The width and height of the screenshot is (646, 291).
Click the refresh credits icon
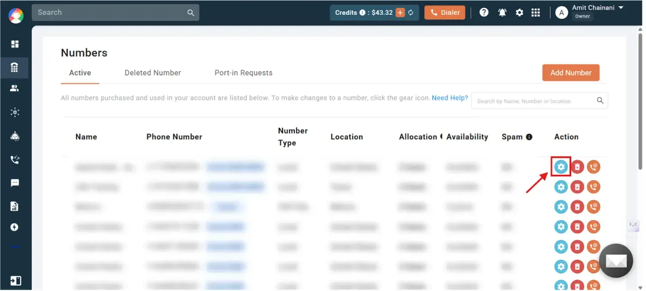(411, 13)
